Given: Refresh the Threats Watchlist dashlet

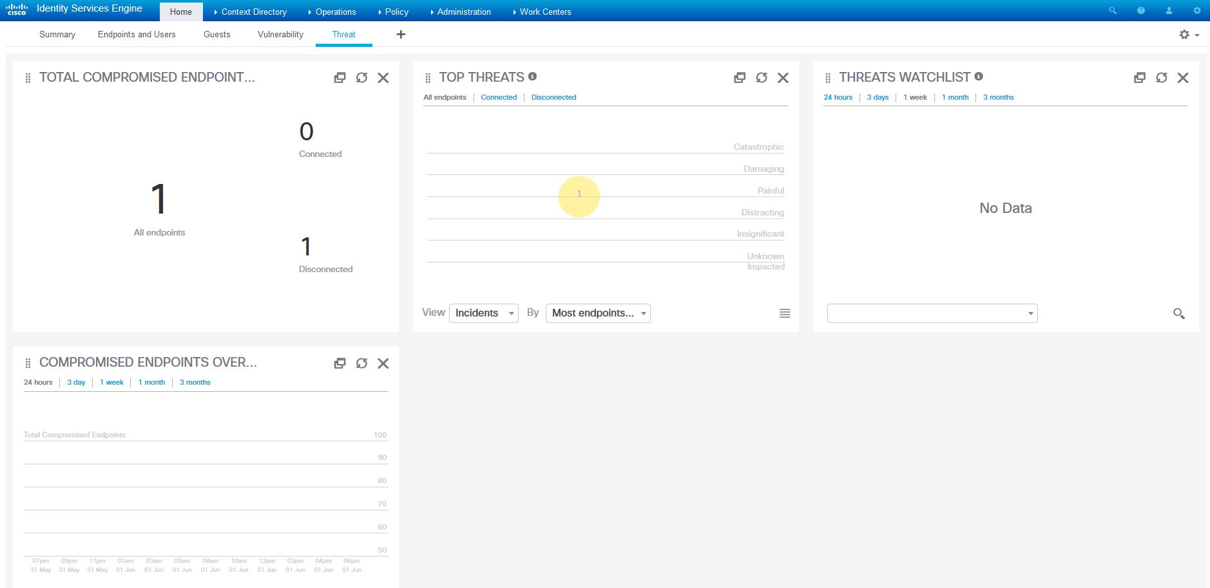Looking at the screenshot, I should click(x=1162, y=78).
